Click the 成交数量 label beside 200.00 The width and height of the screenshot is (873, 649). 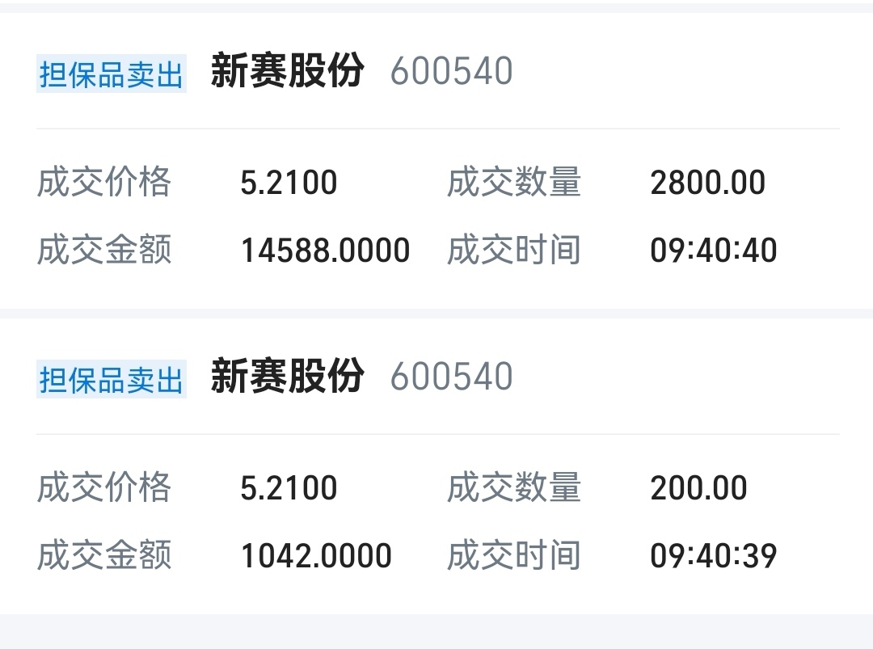point(514,488)
